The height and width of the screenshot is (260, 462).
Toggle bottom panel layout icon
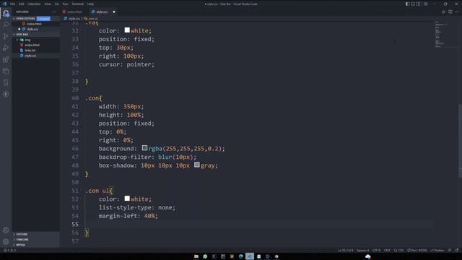(413, 4)
